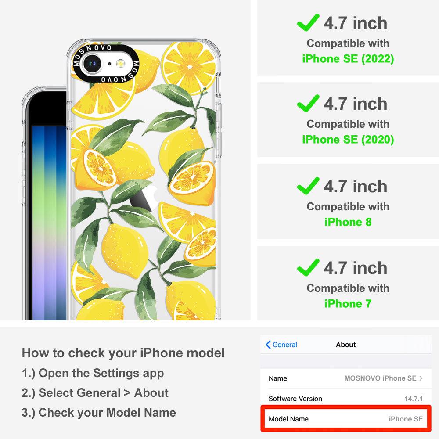The image size is (439, 439).
Task: Open the Name row chevron for MOSNOVO iPhone SE
Action: pyautogui.click(x=421, y=378)
